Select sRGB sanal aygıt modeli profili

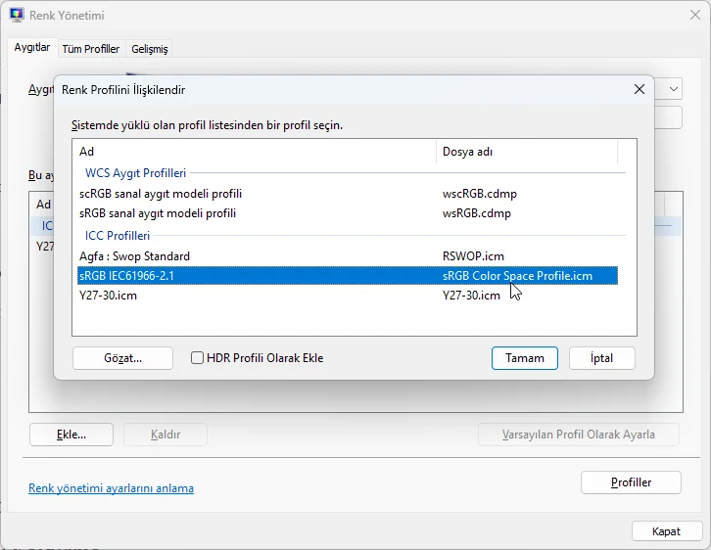348,213
